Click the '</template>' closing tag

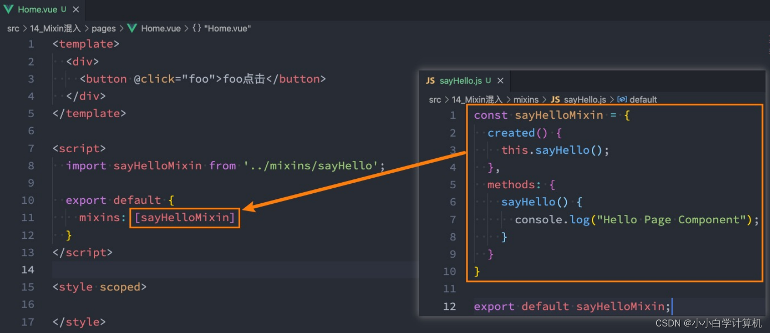click(89, 114)
